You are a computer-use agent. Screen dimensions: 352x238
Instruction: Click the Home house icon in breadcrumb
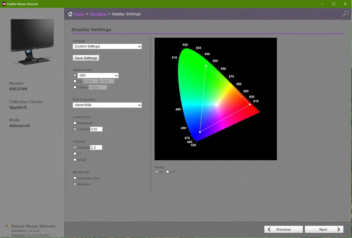[x=70, y=14]
